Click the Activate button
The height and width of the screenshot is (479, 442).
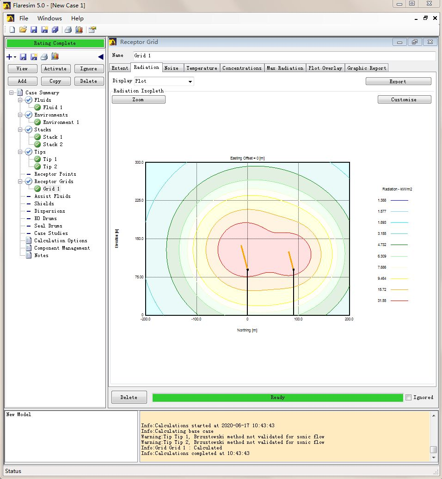(55, 69)
